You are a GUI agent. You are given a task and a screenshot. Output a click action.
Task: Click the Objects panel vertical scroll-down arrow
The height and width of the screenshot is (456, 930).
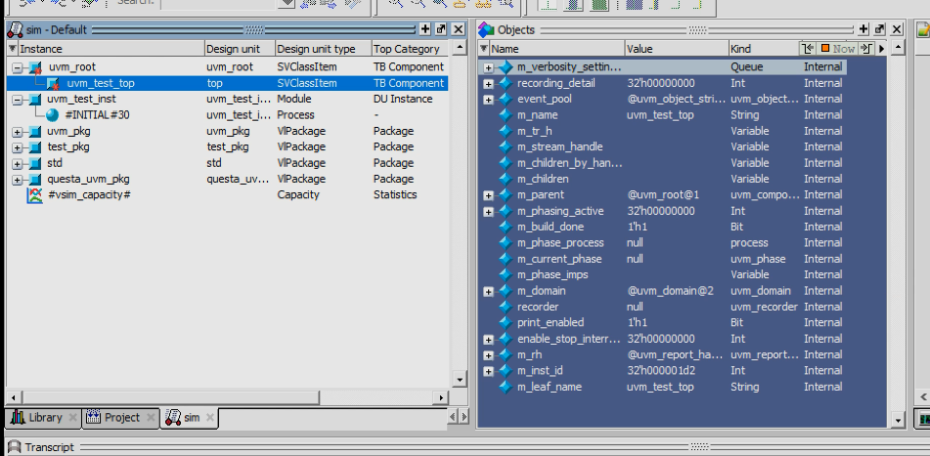898,421
